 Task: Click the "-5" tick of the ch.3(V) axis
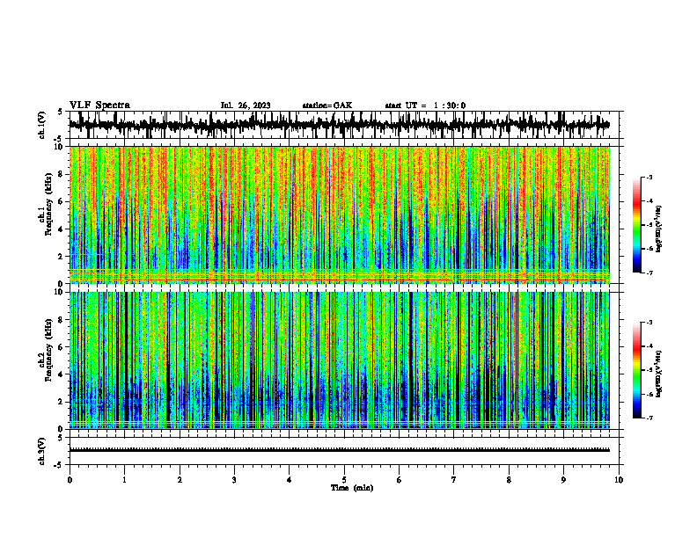click(x=59, y=465)
